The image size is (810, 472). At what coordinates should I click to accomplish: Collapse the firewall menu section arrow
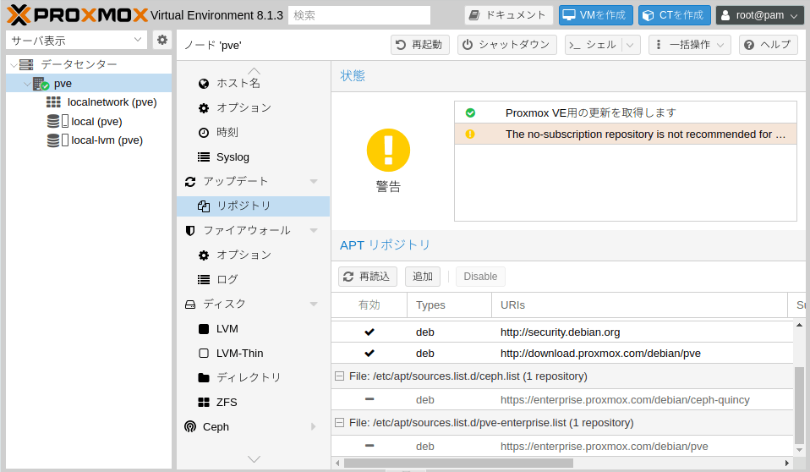(x=314, y=231)
